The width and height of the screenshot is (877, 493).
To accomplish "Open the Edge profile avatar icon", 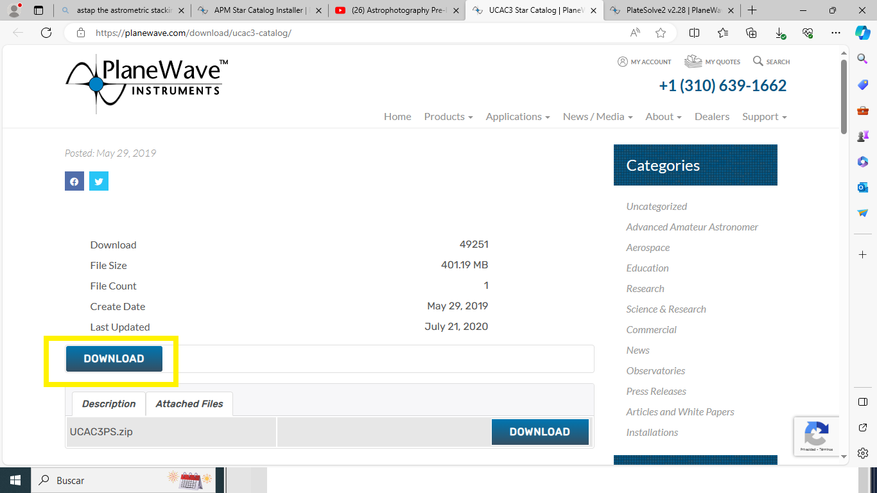I will pos(13,10).
